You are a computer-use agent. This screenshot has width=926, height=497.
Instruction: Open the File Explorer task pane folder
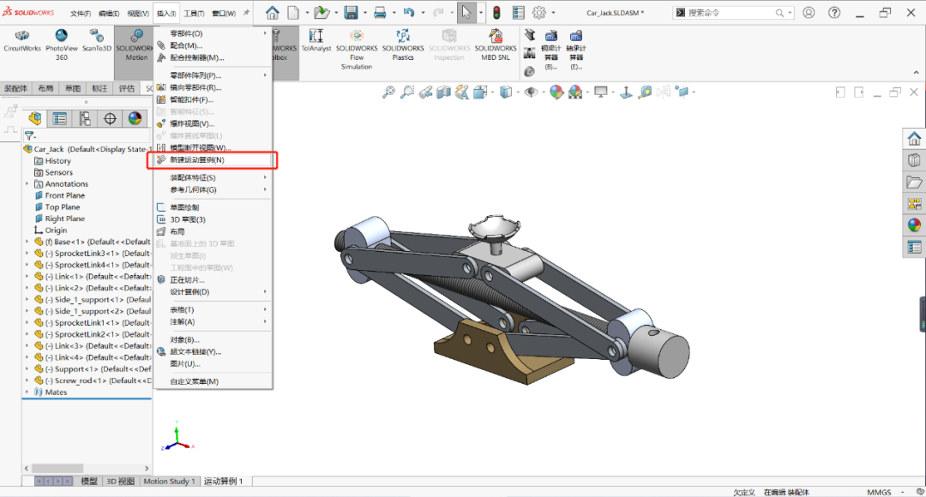[x=914, y=183]
